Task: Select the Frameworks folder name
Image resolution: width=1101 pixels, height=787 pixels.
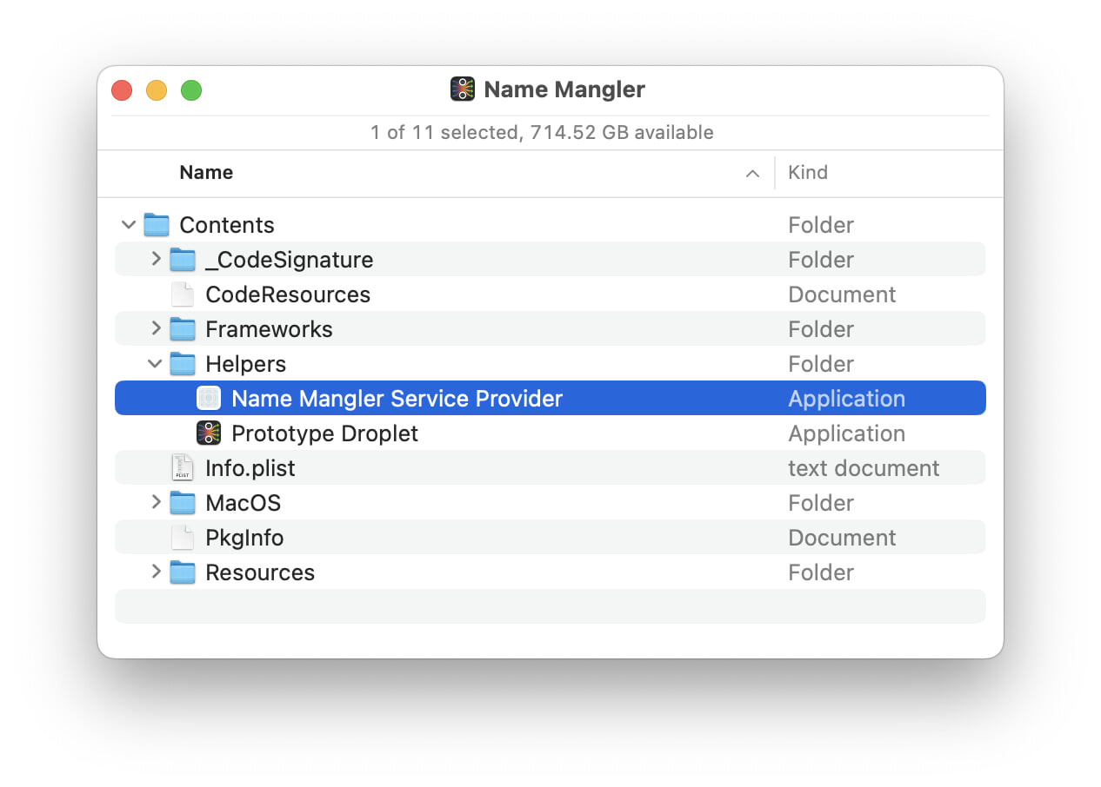Action: pos(269,329)
